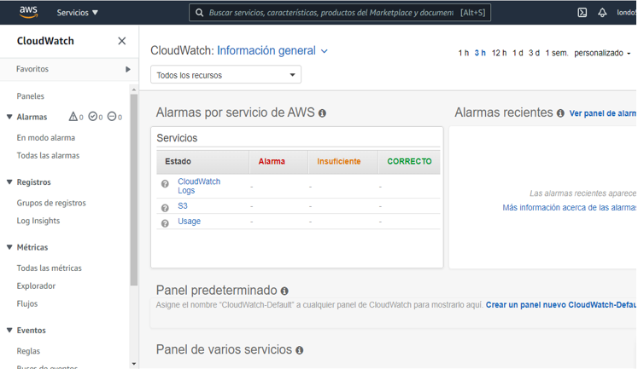Click the AWS logo home icon
The image size is (638, 369).
click(x=28, y=12)
